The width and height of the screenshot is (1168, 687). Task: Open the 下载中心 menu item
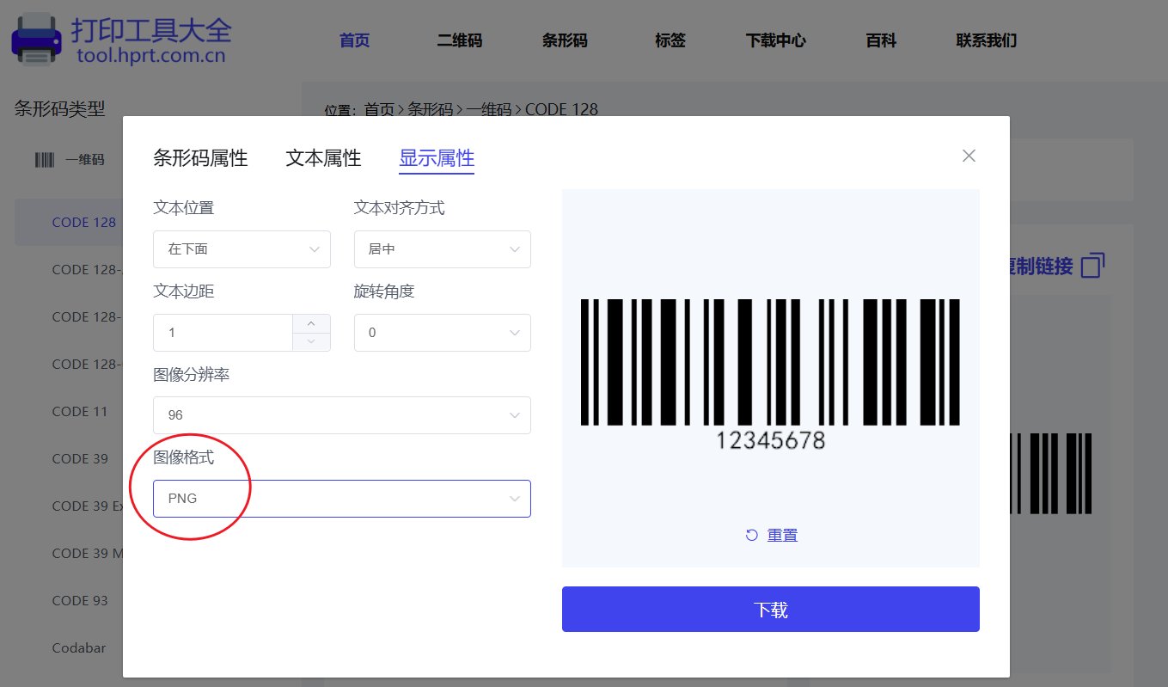coord(776,40)
